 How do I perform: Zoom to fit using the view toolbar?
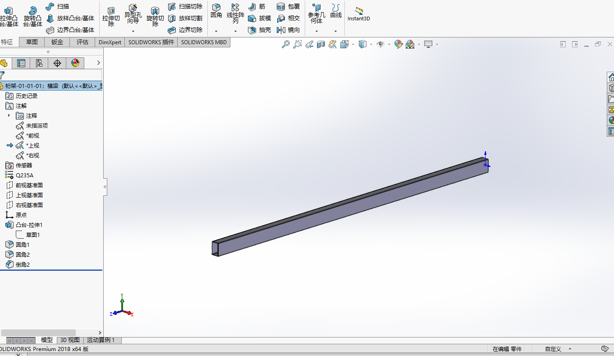tap(286, 44)
